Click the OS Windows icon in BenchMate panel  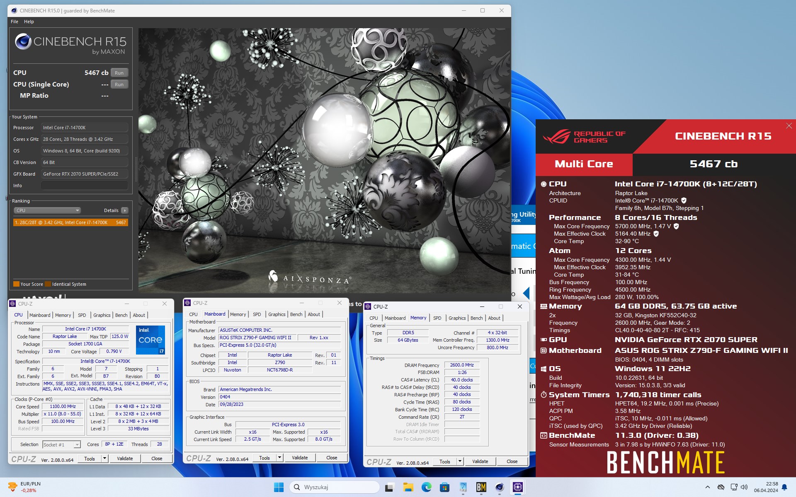click(544, 369)
